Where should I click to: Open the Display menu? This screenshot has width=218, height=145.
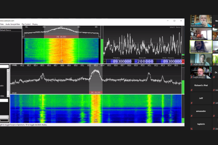tap(35, 24)
